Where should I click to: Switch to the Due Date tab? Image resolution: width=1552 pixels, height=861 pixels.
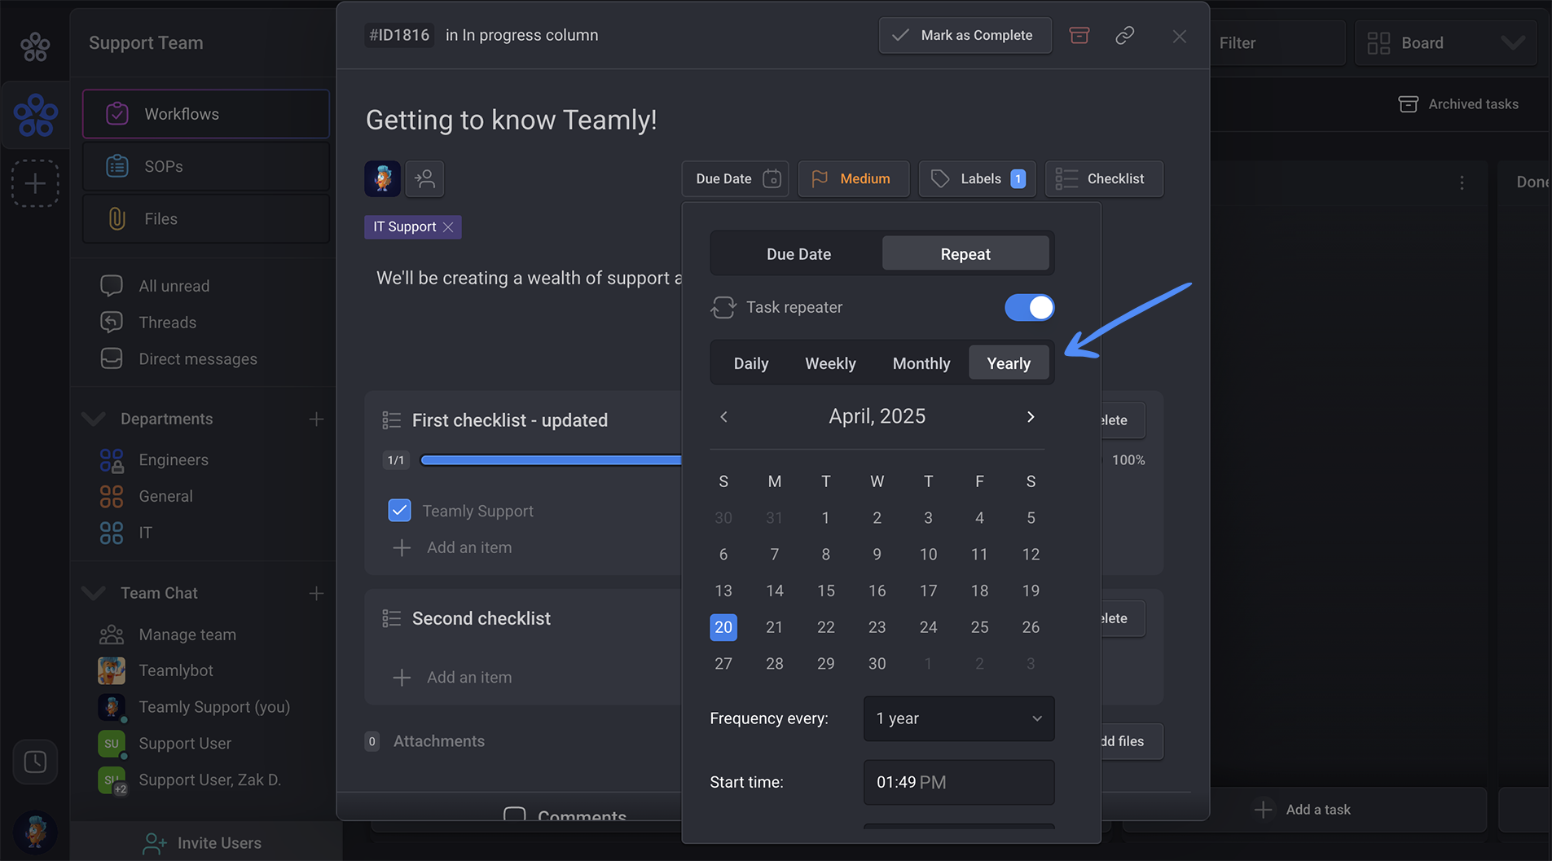click(x=798, y=254)
